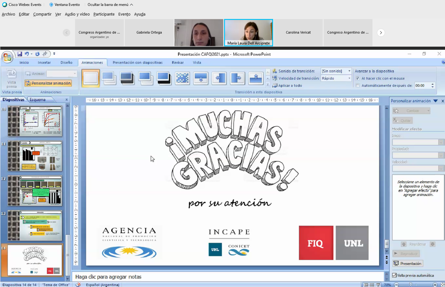Click the fit slide to window icon
The image size is (445, 287).
tap(443, 285)
